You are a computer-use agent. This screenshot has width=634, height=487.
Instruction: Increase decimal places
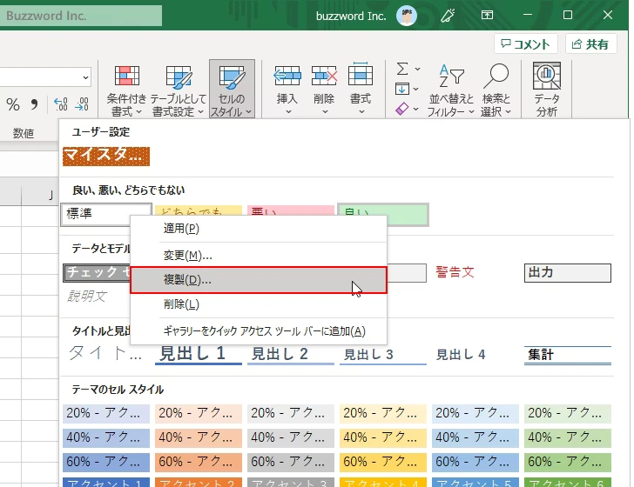(61, 104)
